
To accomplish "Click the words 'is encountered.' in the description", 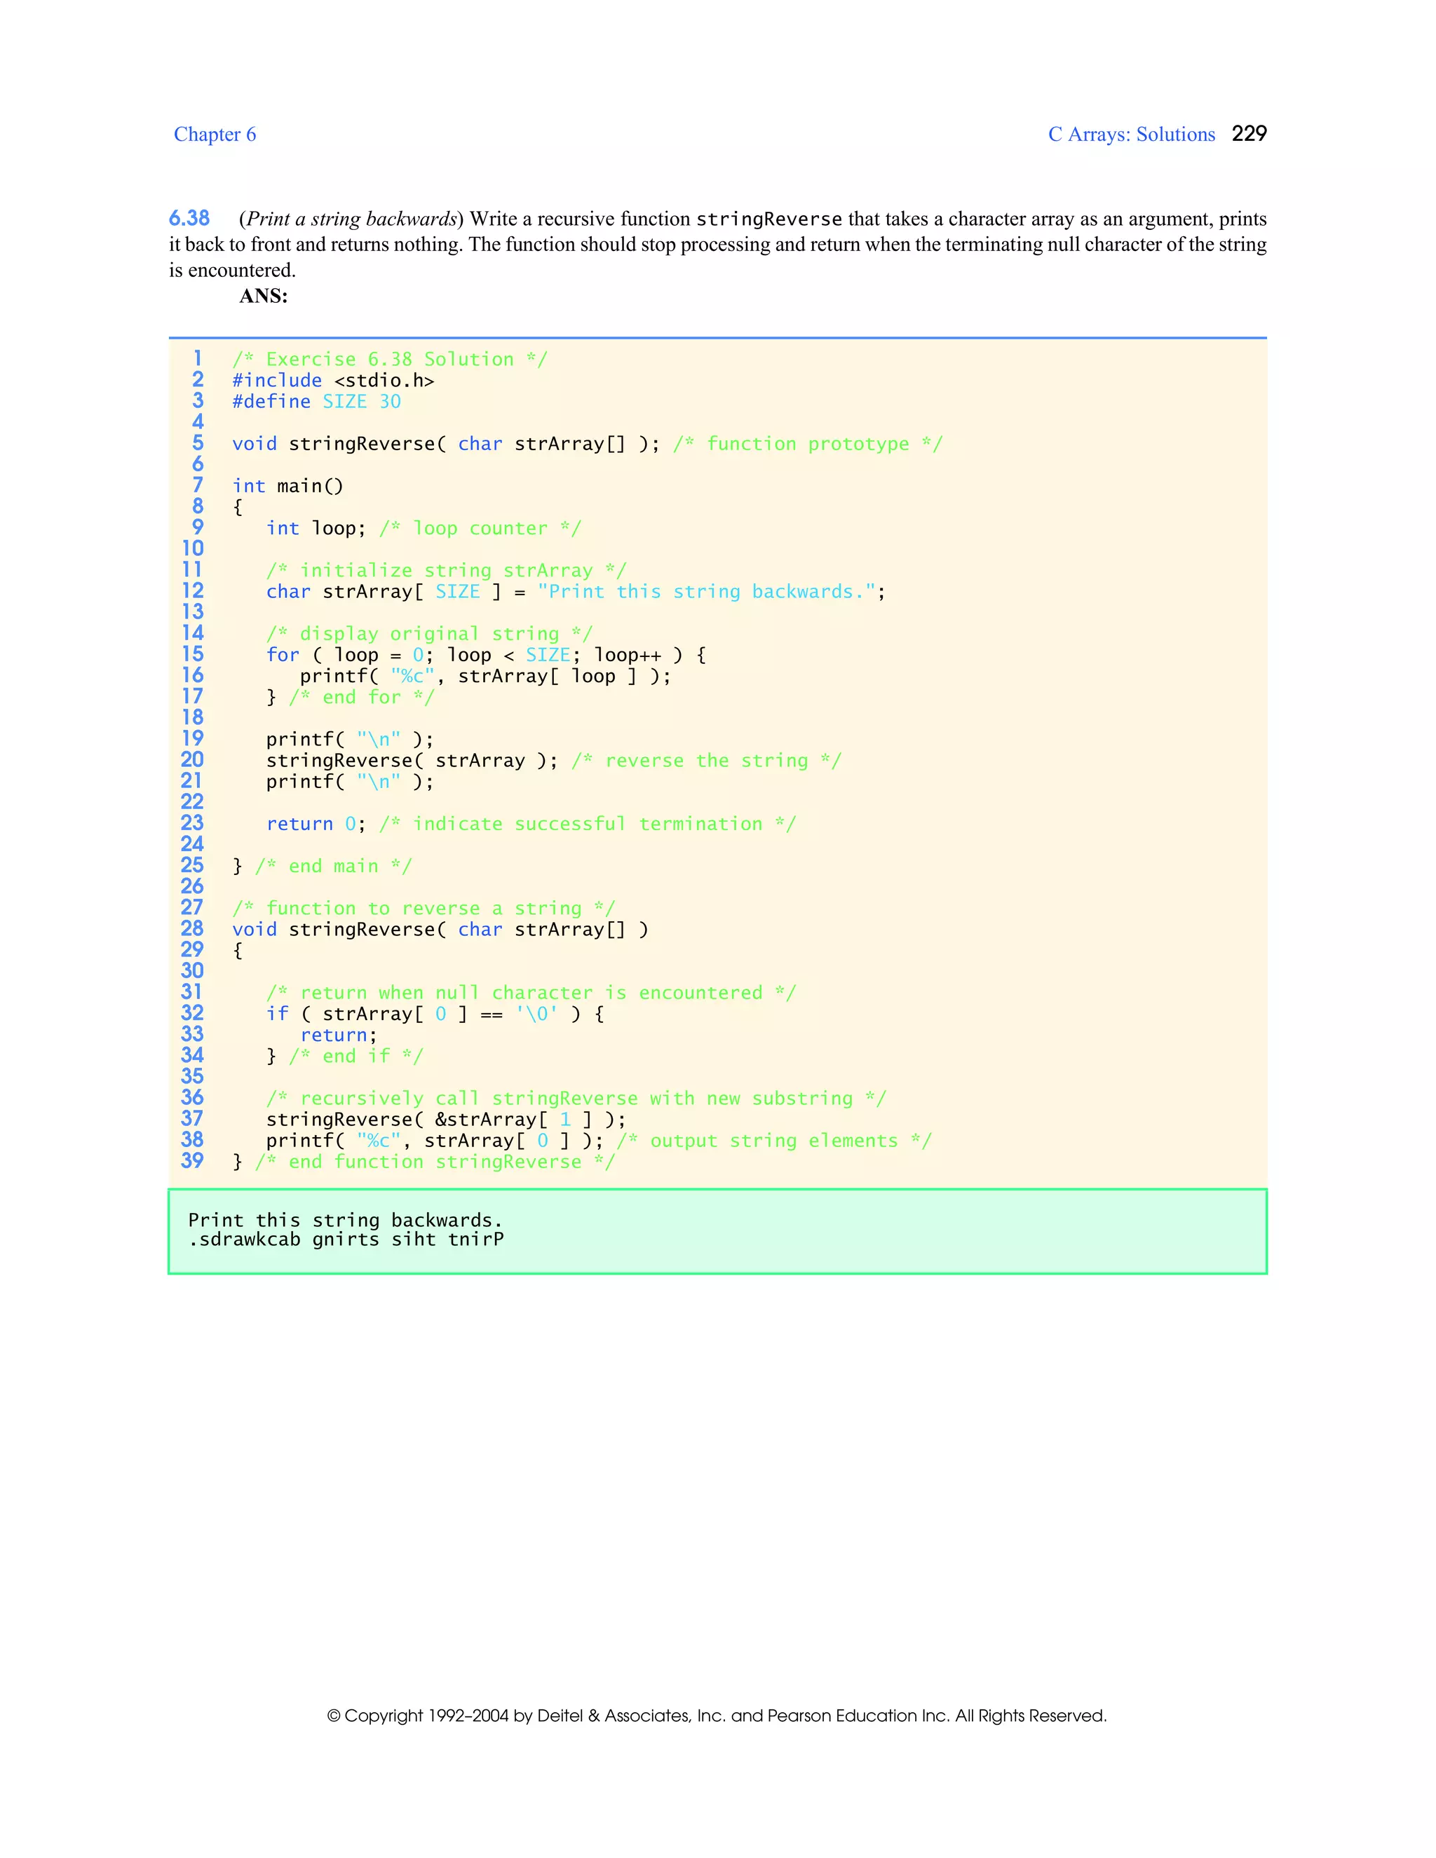I will (x=232, y=271).
